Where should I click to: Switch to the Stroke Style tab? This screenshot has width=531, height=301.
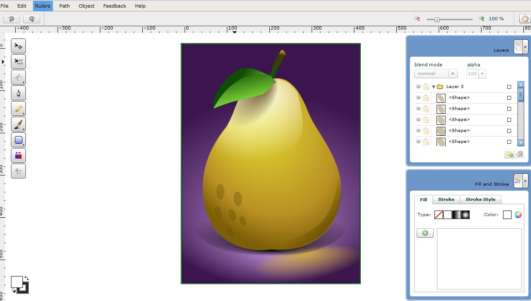(481, 199)
